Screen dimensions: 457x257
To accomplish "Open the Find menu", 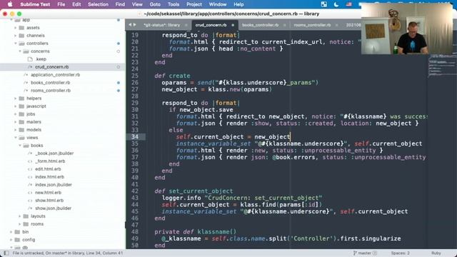I will pyautogui.click(x=120, y=4).
